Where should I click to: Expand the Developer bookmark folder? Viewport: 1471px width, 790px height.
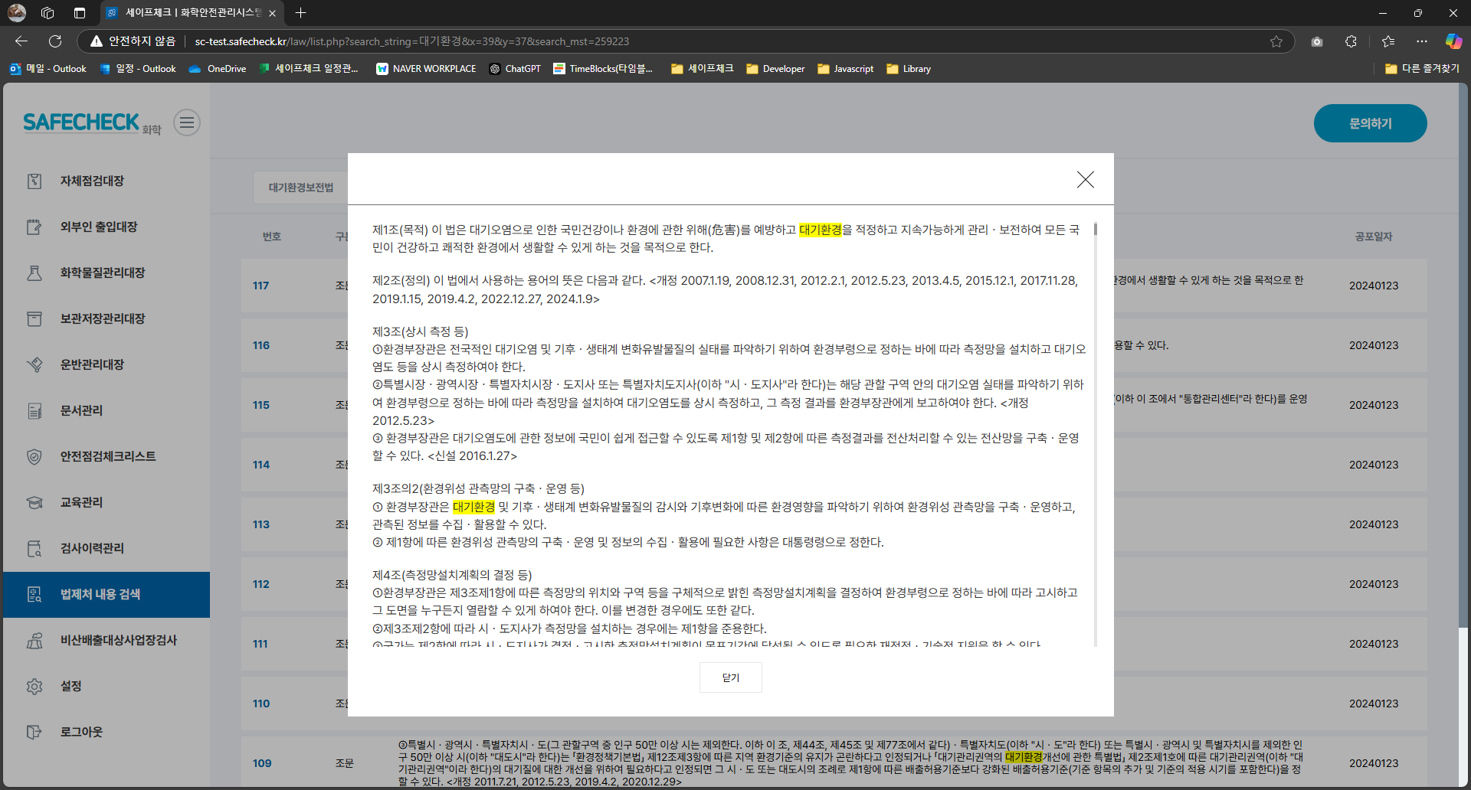click(x=775, y=69)
